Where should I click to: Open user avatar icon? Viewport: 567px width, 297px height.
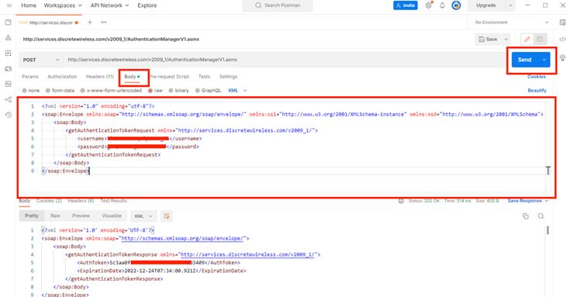(456, 5)
